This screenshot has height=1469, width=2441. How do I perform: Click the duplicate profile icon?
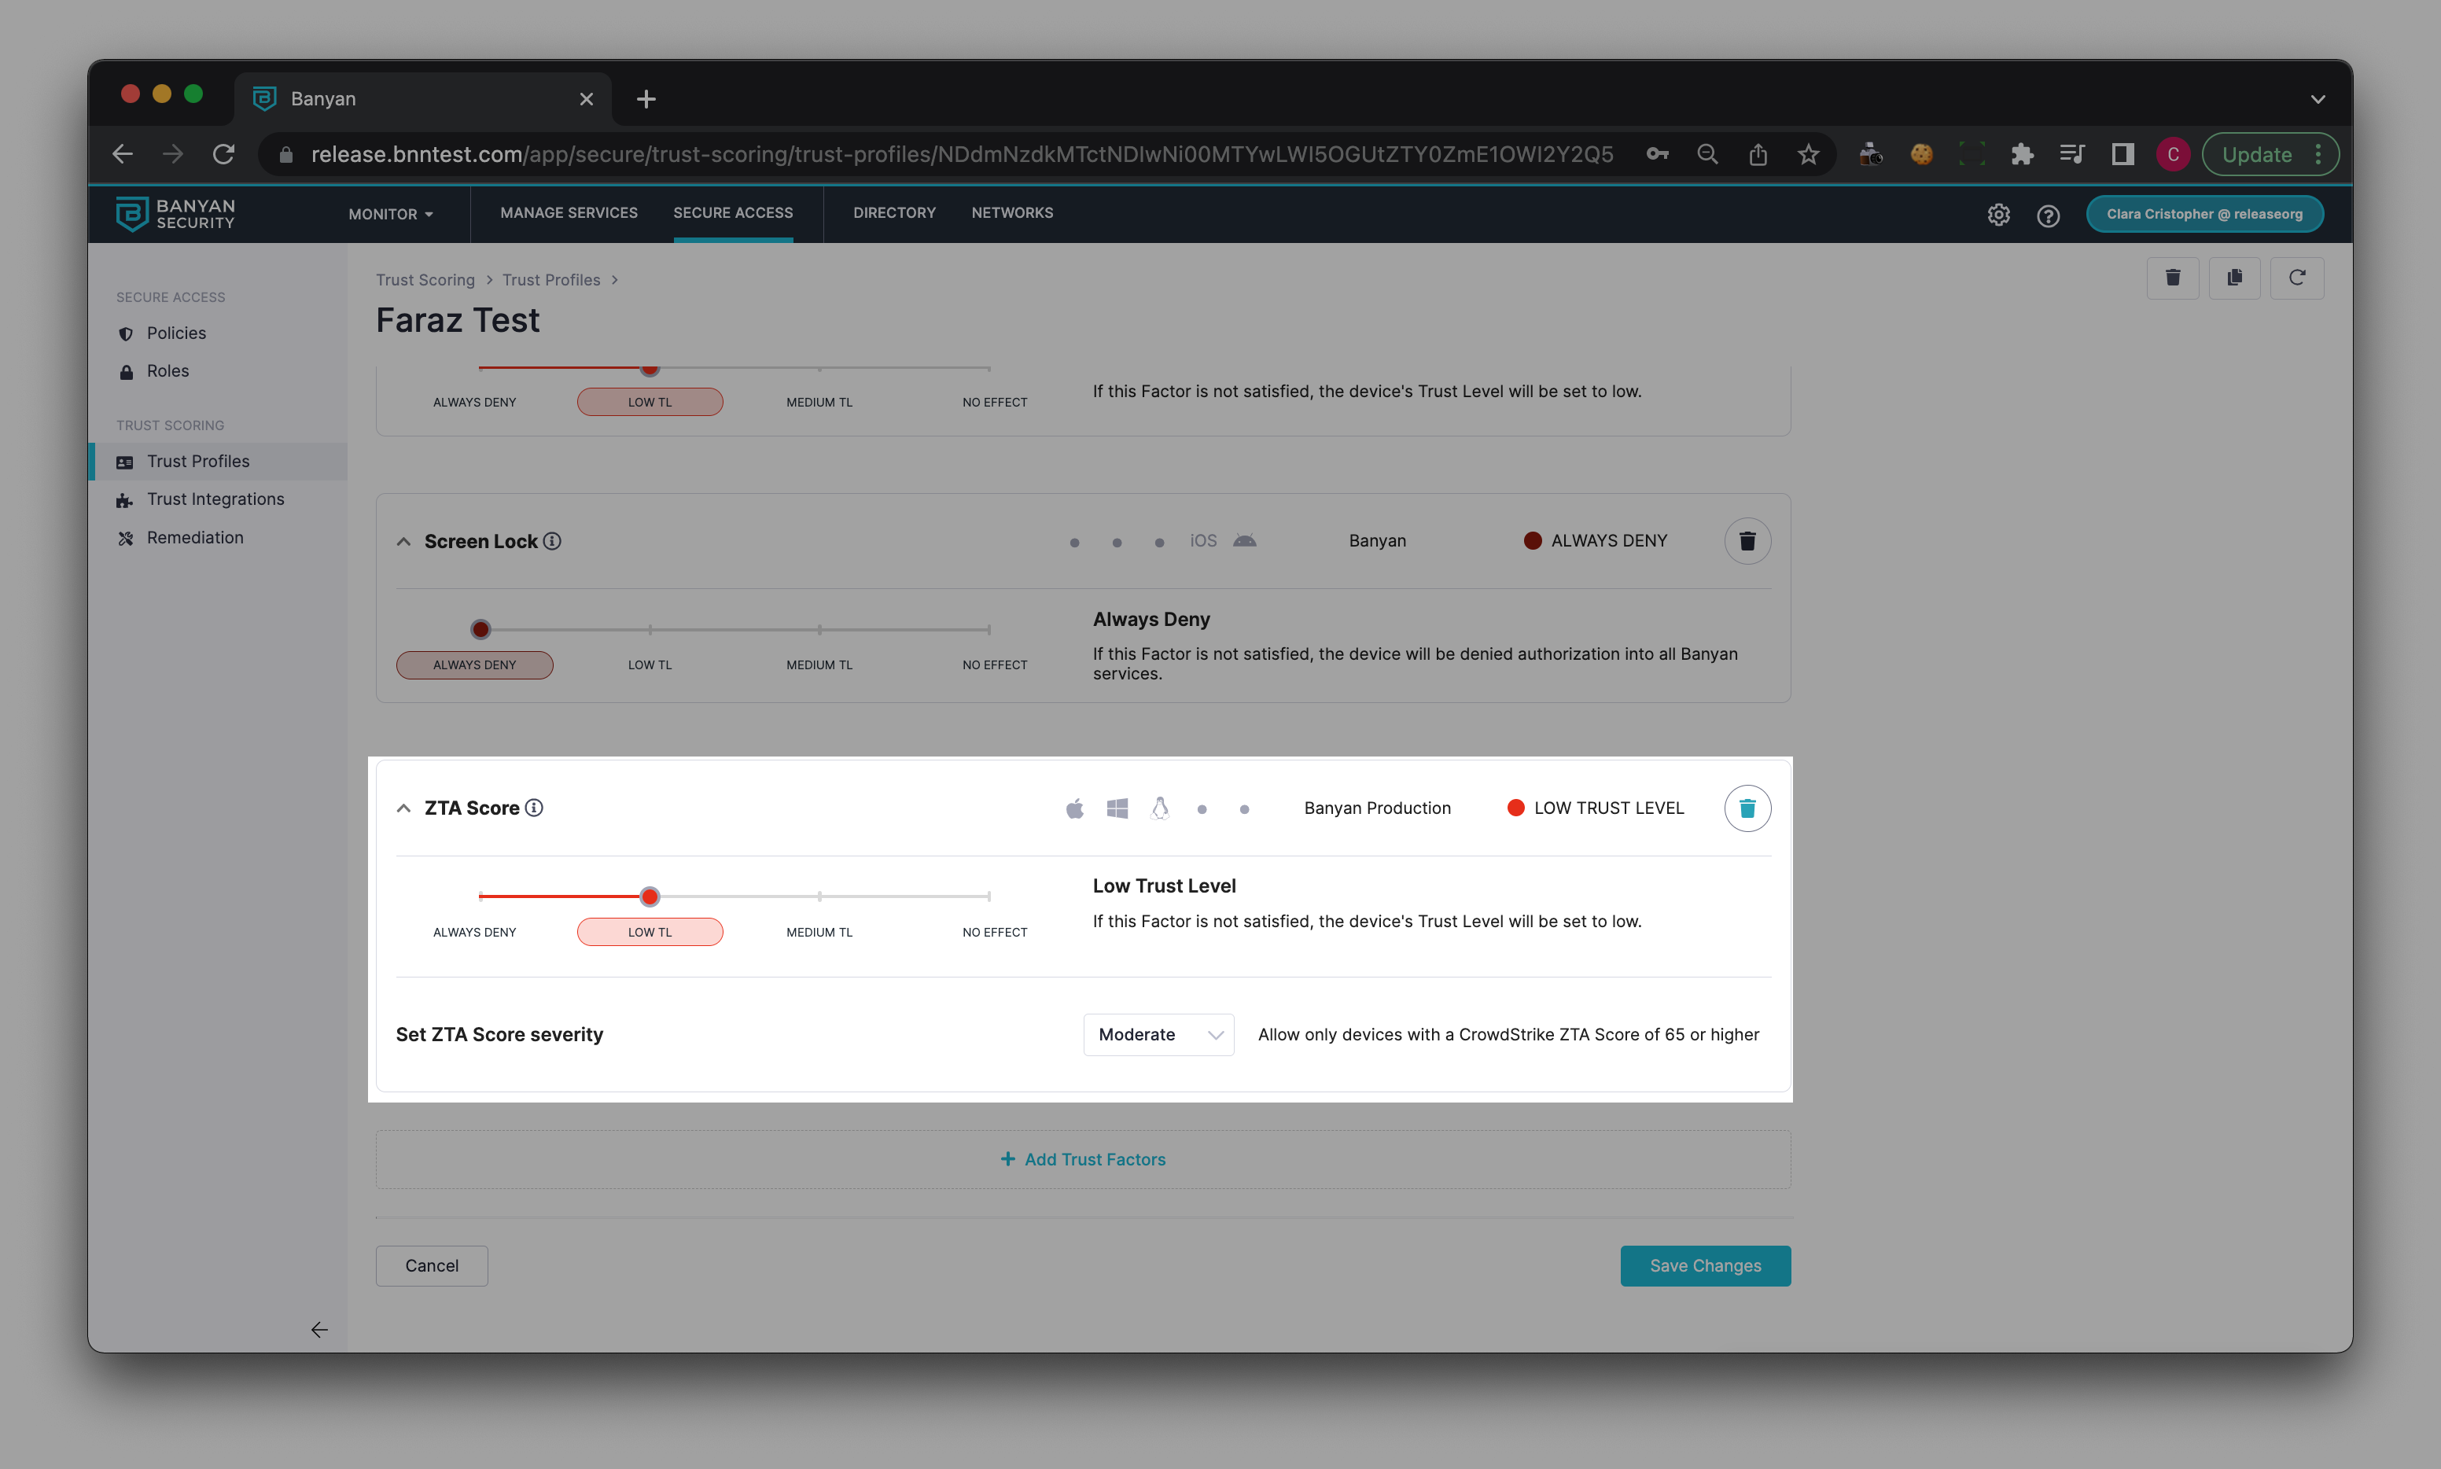click(2234, 278)
